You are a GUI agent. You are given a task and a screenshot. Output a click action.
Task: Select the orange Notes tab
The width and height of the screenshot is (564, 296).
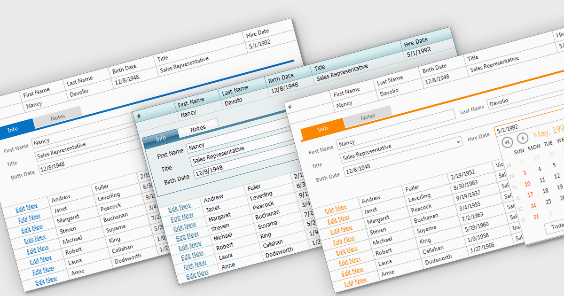(368, 117)
